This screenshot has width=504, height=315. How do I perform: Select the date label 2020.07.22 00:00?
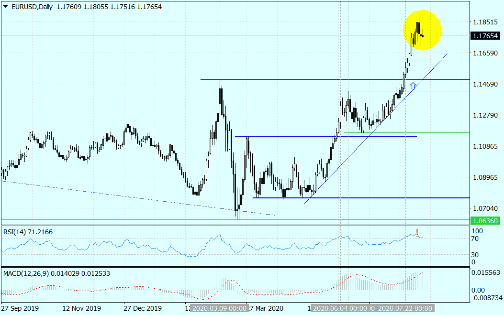point(404,308)
